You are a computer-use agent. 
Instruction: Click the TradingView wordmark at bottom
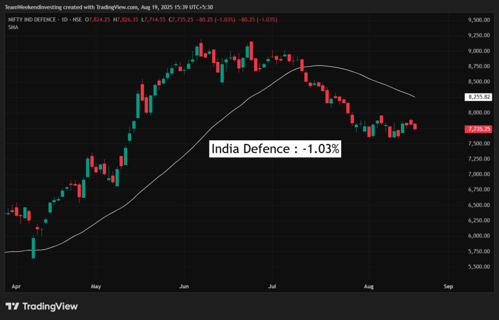pos(50,306)
